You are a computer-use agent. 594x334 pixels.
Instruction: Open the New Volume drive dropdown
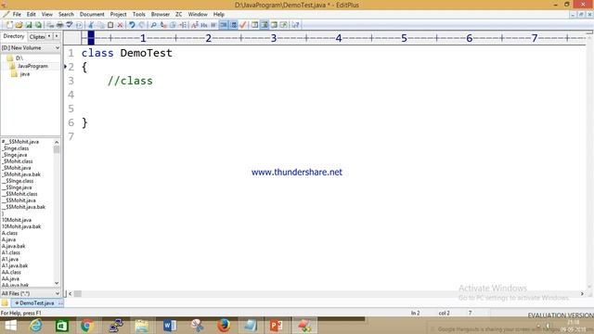coord(31,48)
